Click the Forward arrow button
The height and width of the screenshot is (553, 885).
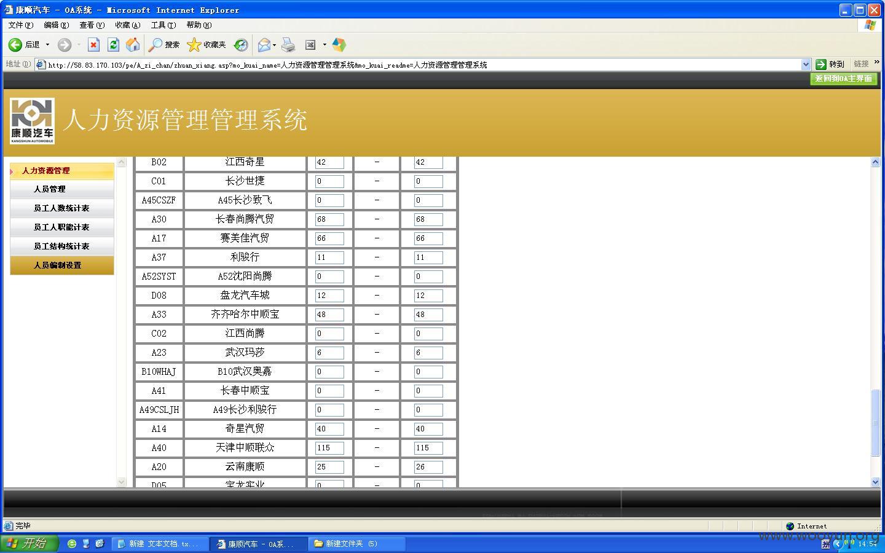(x=65, y=45)
